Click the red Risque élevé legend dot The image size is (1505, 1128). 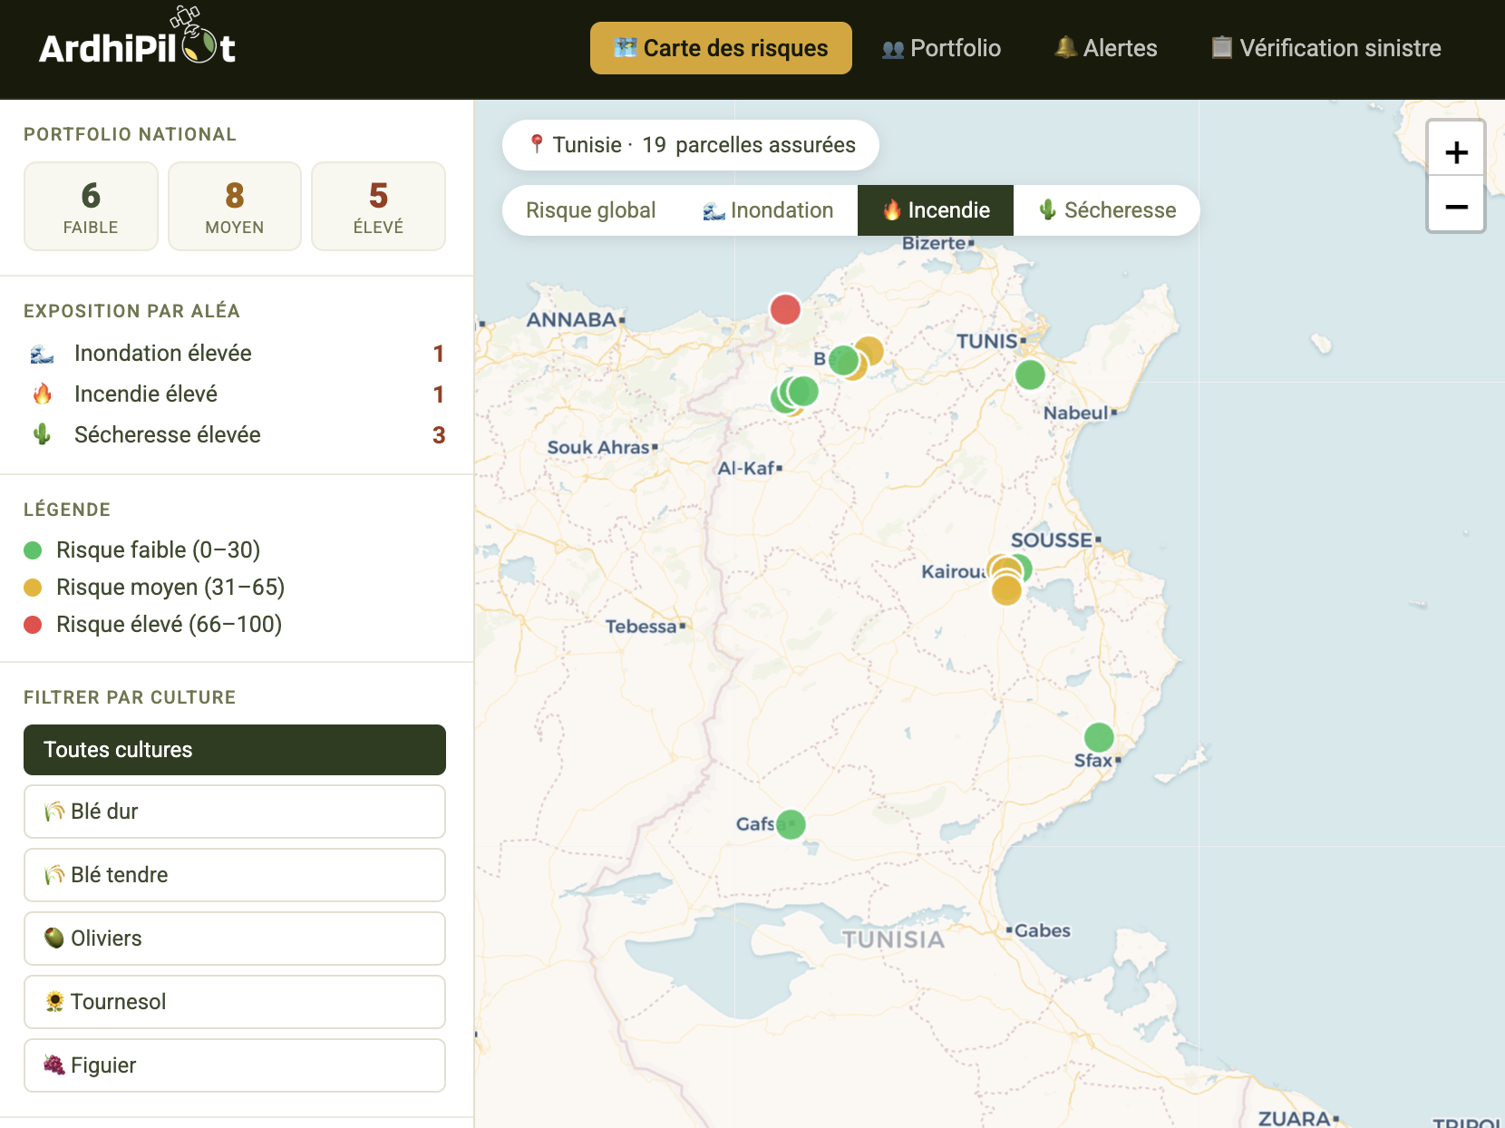tap(33, 625)
